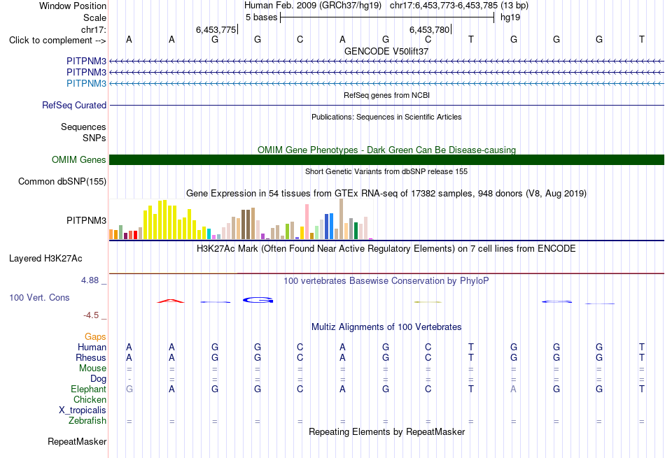Click the red 'A' PhyloP conservation logo
This screenshot has height=458, width=665.
coord(171,301)
